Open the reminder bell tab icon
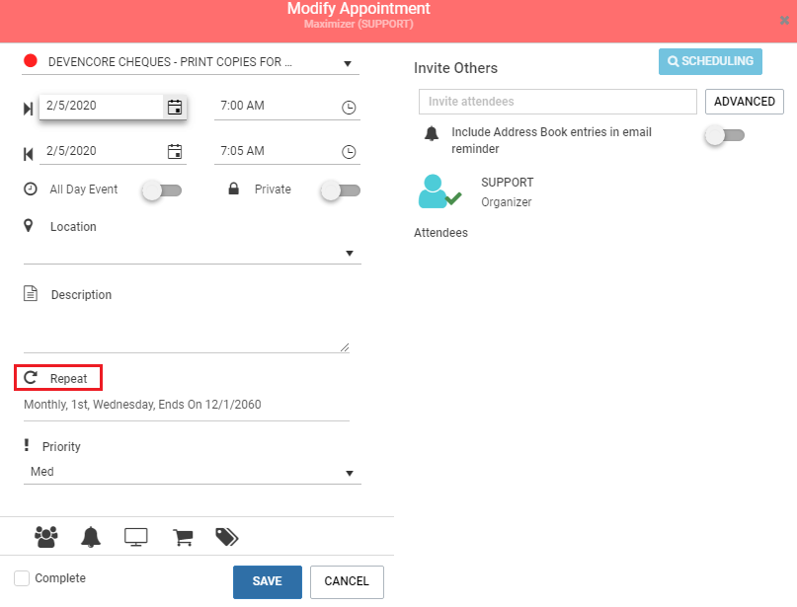 pyautogui.click(x=91, y=537)
